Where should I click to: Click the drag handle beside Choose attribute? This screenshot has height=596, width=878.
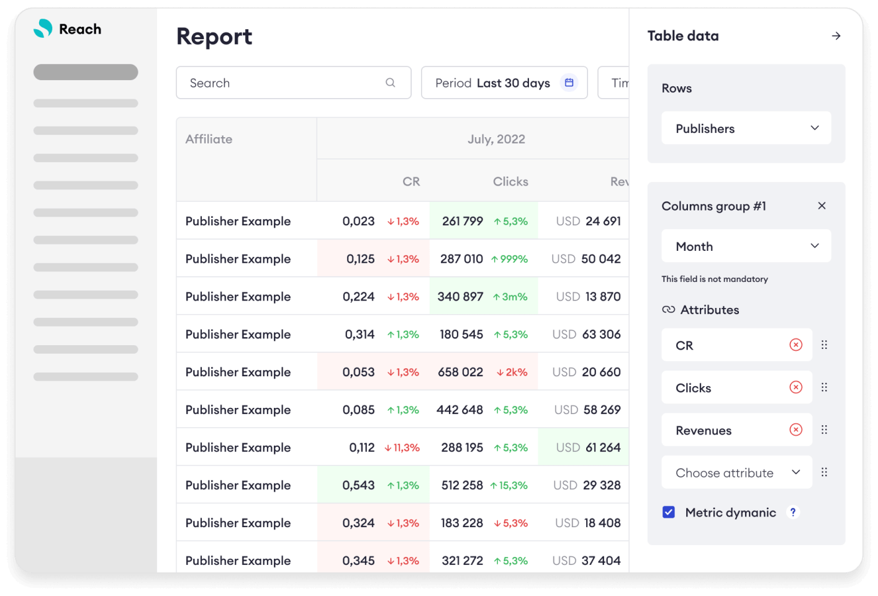[825, 472]
